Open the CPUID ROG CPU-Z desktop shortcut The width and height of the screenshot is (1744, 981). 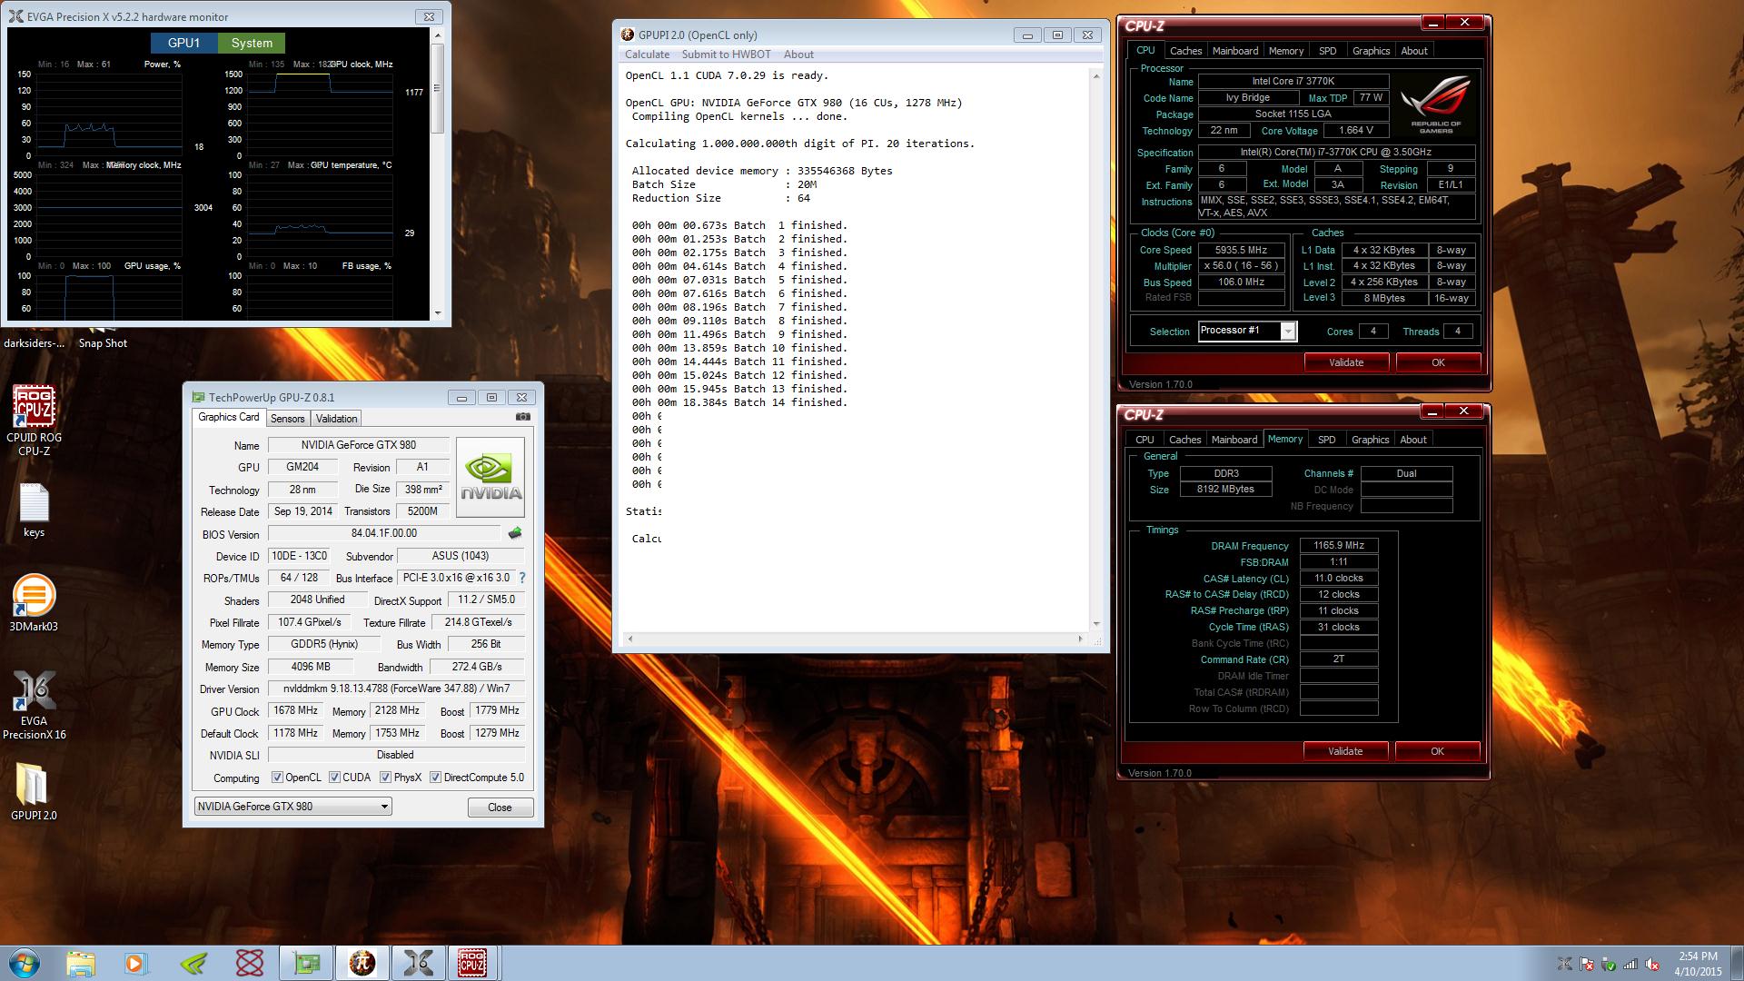[x=35, y=420]
